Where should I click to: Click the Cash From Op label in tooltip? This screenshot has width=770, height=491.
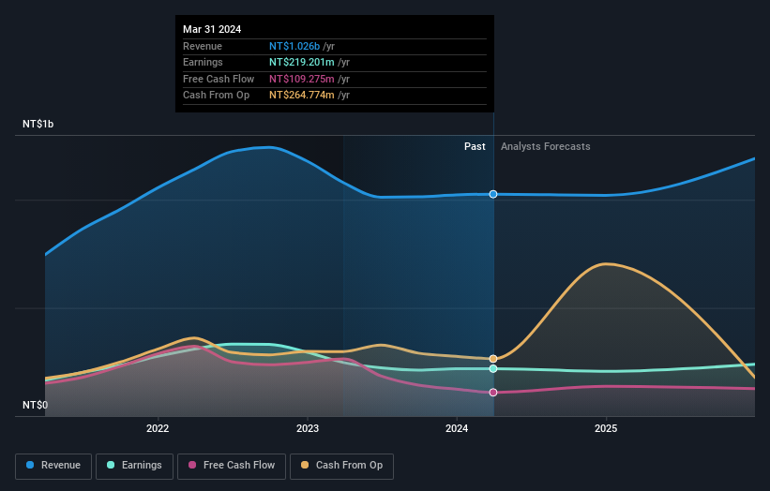click(x=216, y=96)
